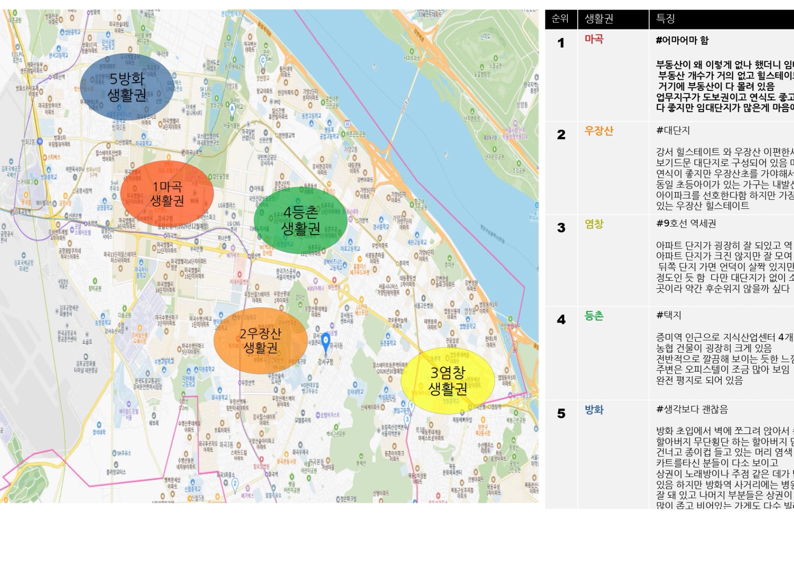The height and width of the screenshot is (561, 794).
Task: Click the #택지 hashtag text
Action: click(x=669, y=315)
